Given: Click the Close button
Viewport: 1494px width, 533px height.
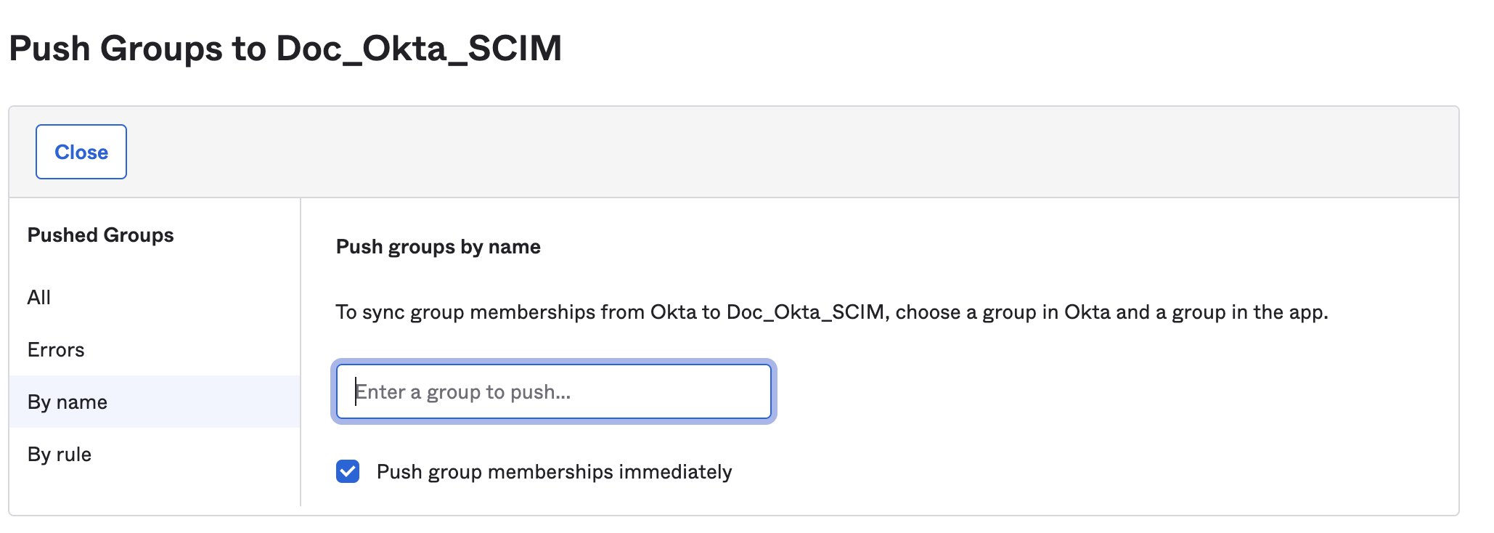Looking at the screenshot, I should (x=81, y=152).
